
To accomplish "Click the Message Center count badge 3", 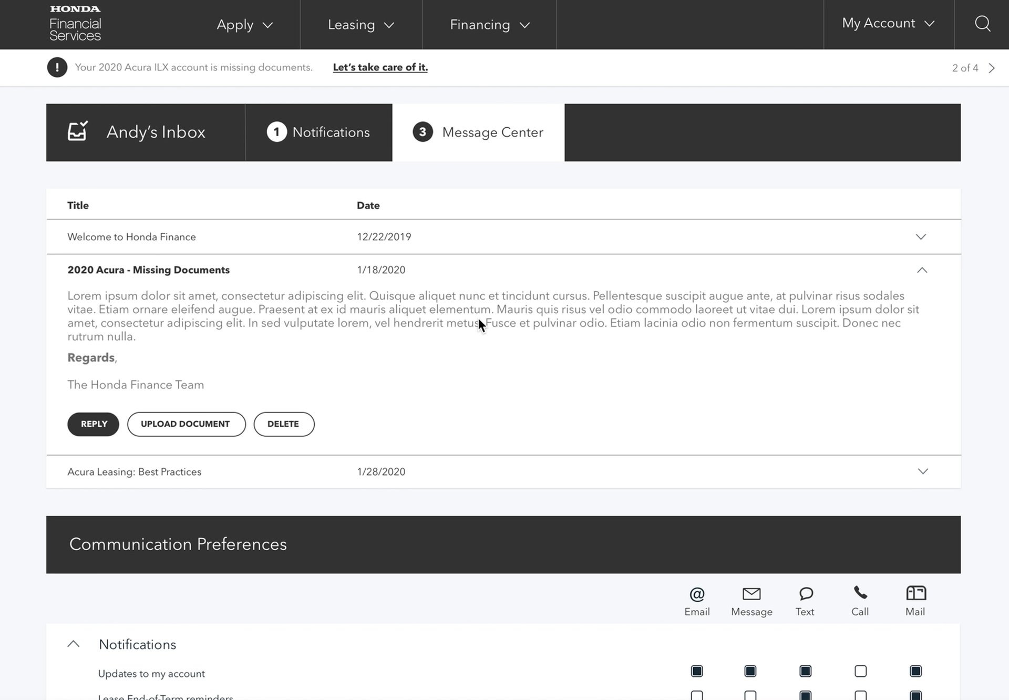I will click(423, 132).
